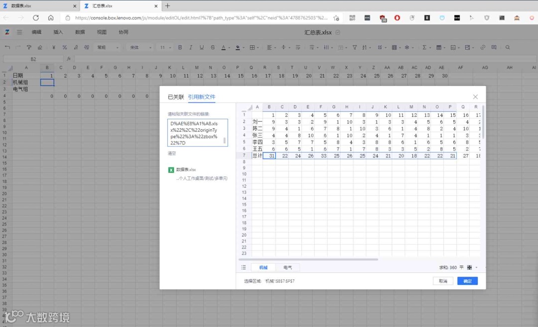
Task: Open the sheet list icon beside 机械 tab
Action: tap(244, 267)
